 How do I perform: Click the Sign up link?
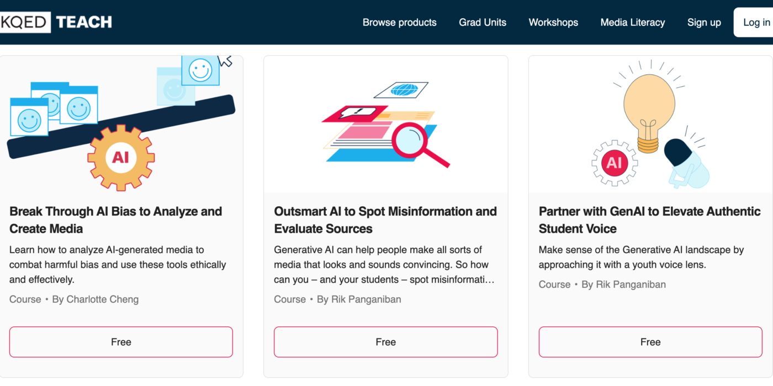point(704,23)
